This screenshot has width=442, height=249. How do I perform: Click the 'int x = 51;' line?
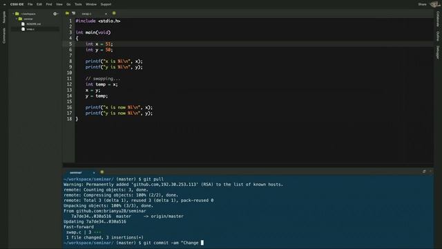click(x=99, y=44)
